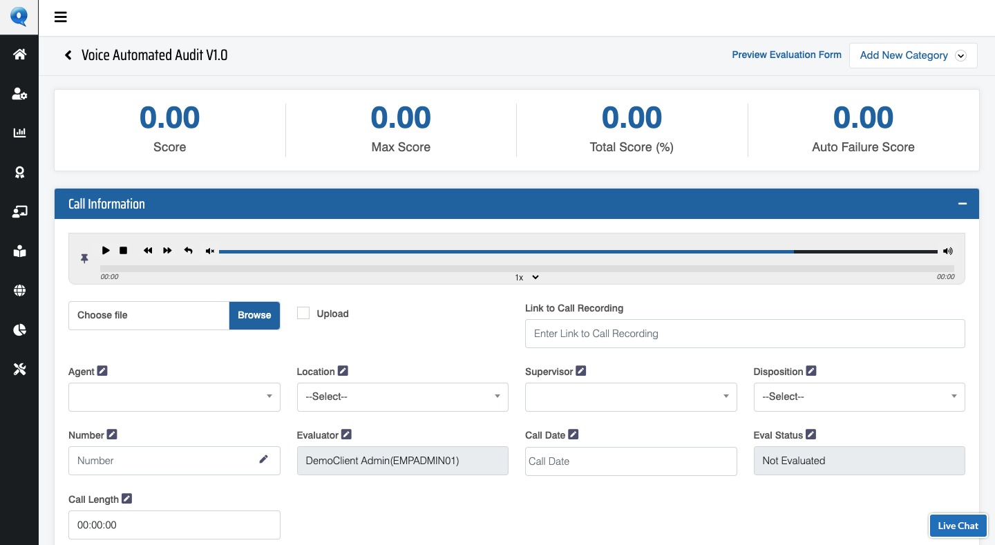
Task: Enable the Upload checkbox
Action: [x=303, y=314]
